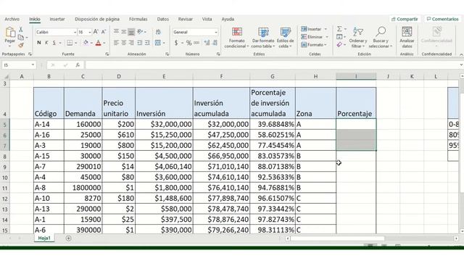Collapse the ribbon with chevron arrow
464x261 pixels.
[461, 55]
